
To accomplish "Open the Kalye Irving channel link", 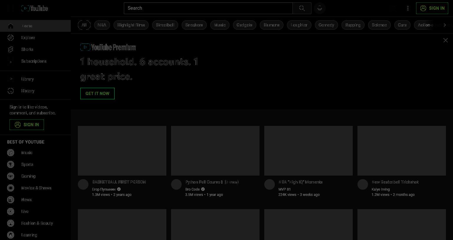I will [380, 189].
